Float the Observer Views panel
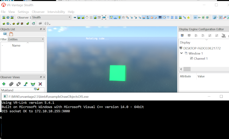229x139 pixels. click(x=41, y=77)
